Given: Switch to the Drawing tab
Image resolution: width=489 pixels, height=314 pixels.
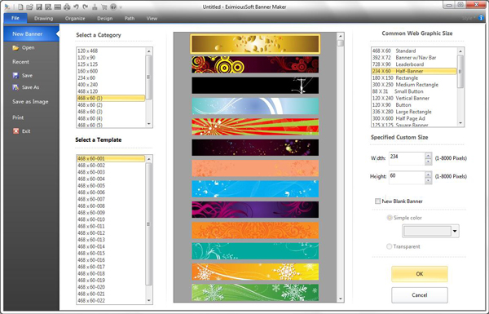Looking at the screenshot, I should (44, 19).
